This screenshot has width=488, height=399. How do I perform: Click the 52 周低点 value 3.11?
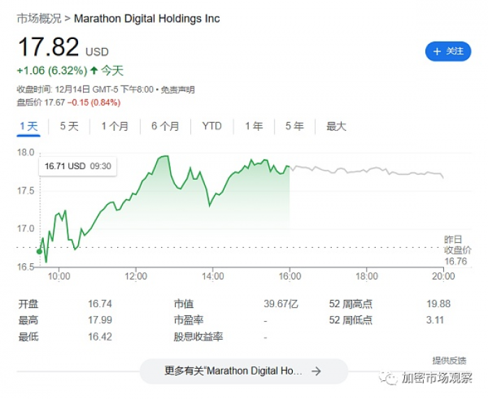[435, 320]
